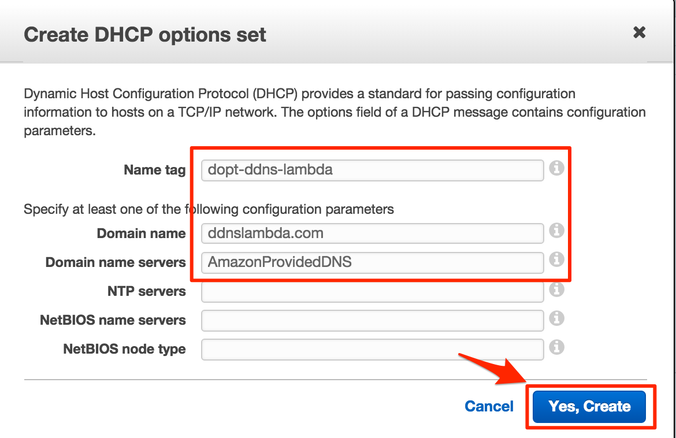Confirm with the Yes, Create button
The height and width of the screenshot is (438, 676).
tap(589, 407)
